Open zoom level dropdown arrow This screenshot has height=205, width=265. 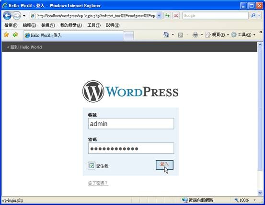pyautogui.click(x=254, y=200)
